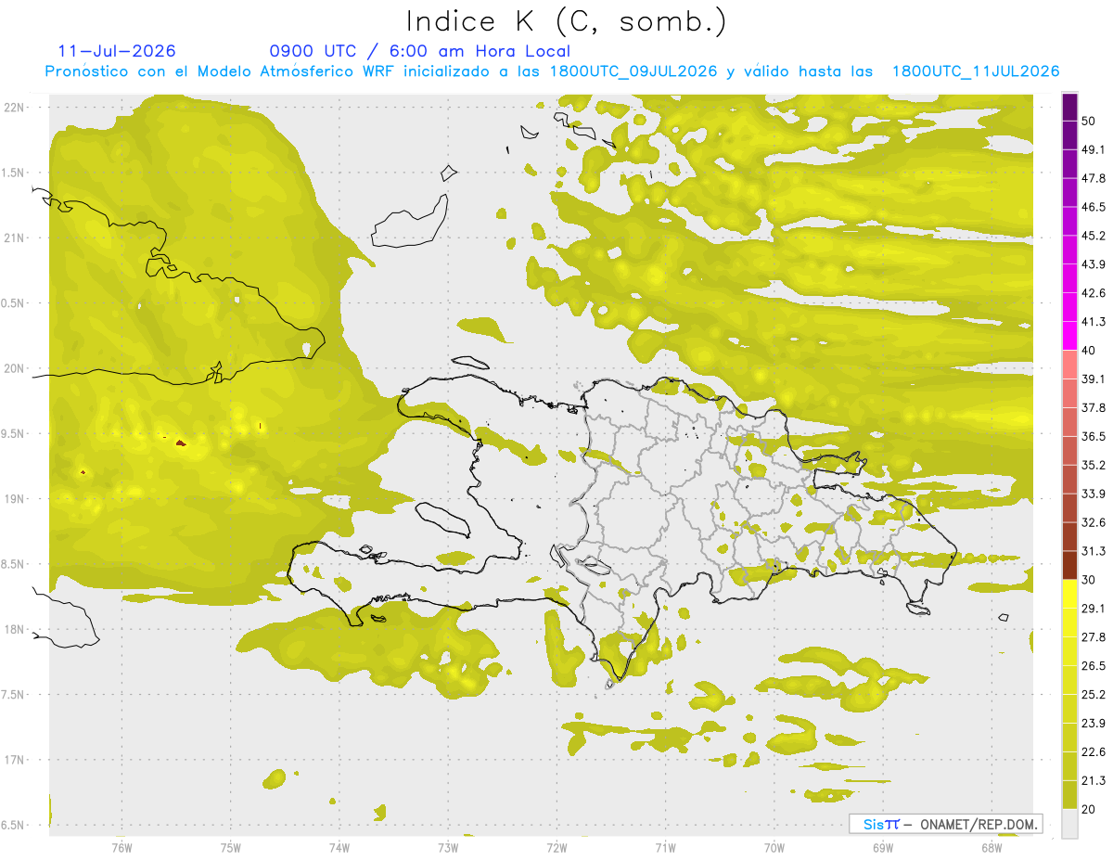Viewport: 1113px width, 860px height.
Task: Pick the dark brown color bar segment above 30
Action: pos(1069,565)
